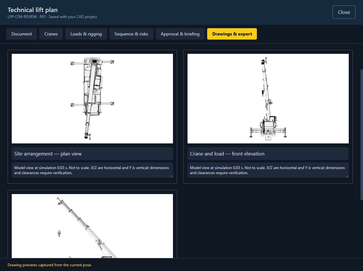Click the front elevation crane drawing thumbnail

268,98
